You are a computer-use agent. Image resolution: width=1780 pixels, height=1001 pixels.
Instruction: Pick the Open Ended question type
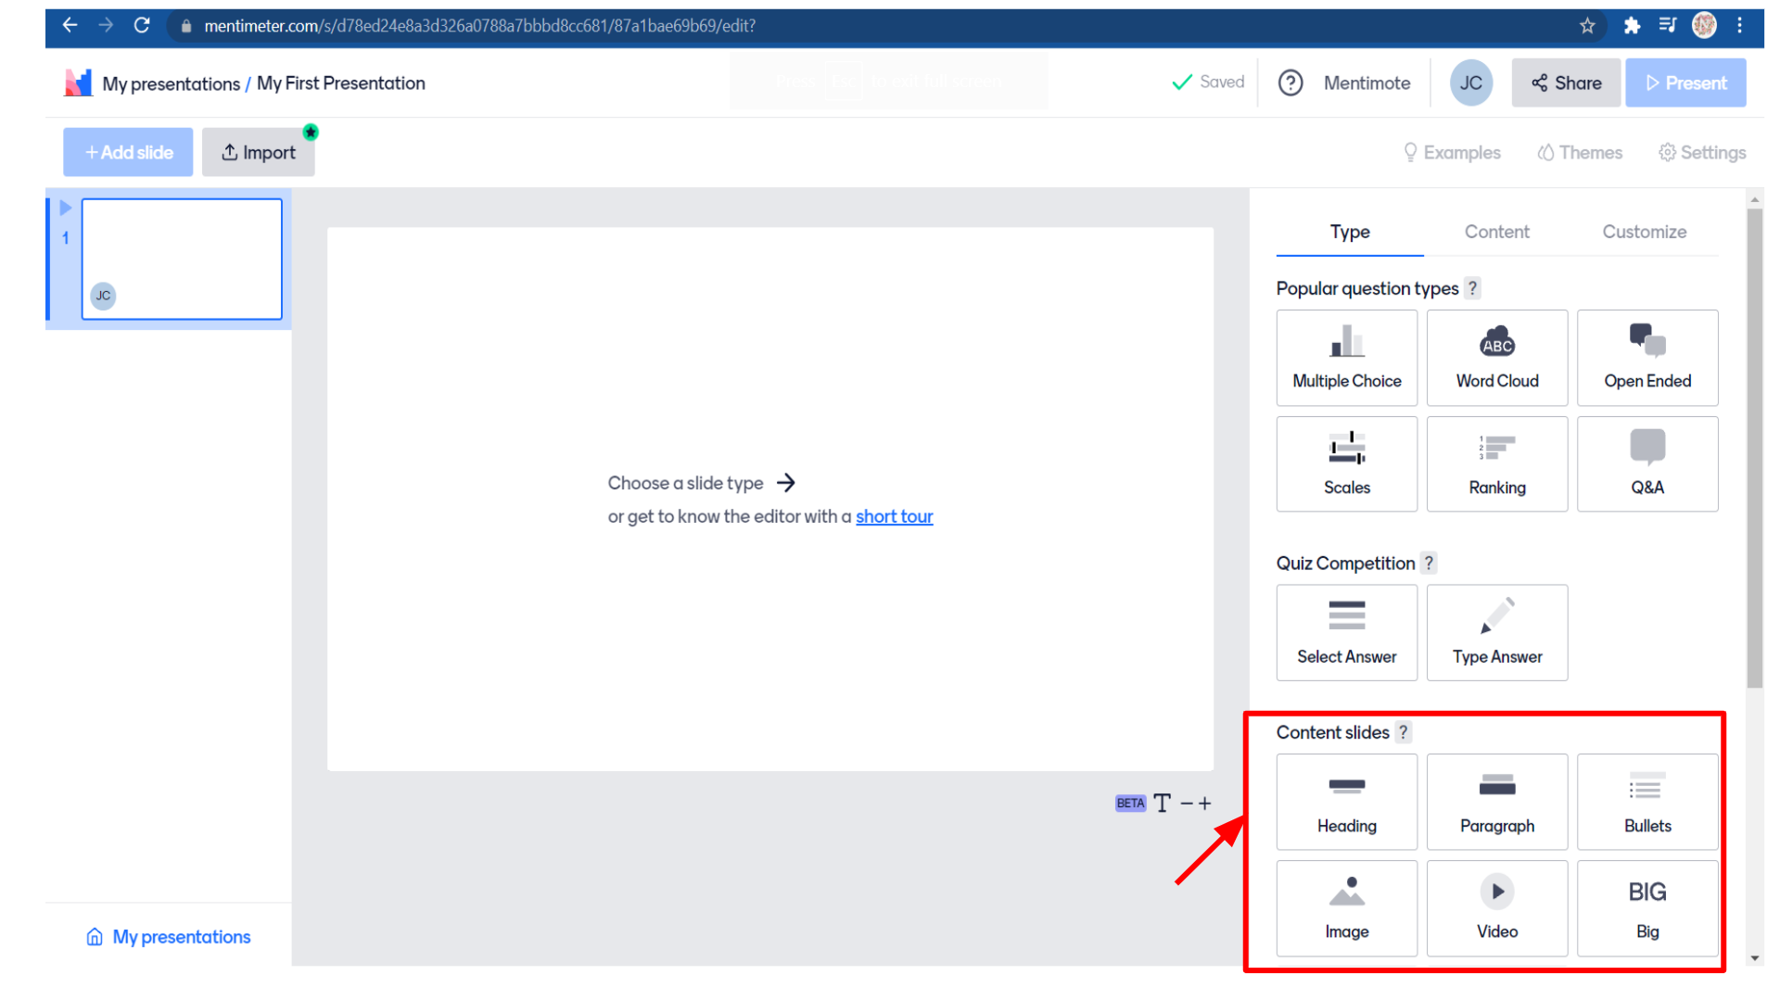1646,358
